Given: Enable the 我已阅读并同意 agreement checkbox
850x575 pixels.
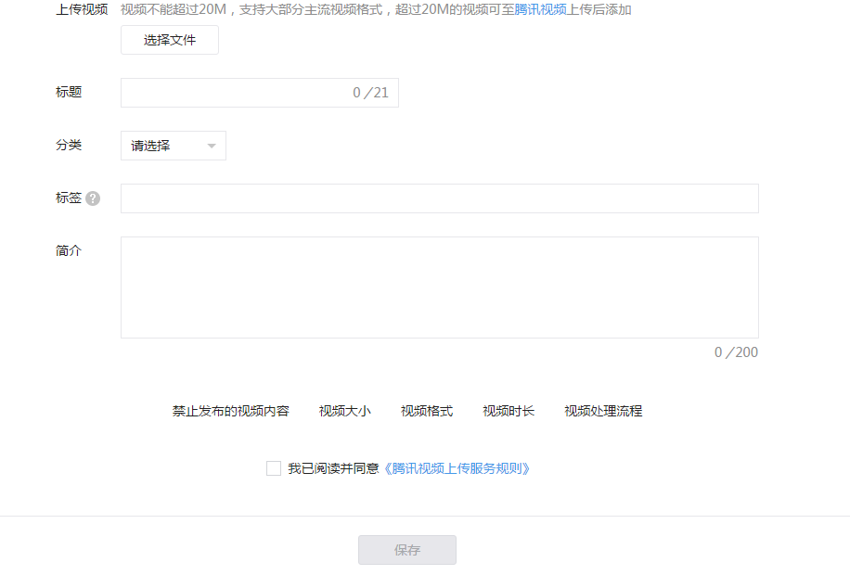Looking at the screenshot, I should pyautogui.click(x=273, y=468).
